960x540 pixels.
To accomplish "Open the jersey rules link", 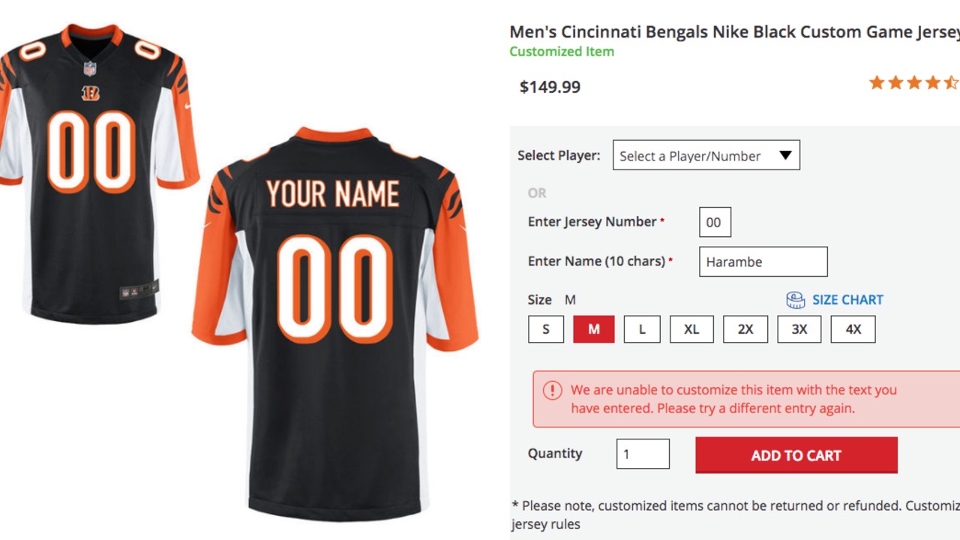I will tap(546, 524).
